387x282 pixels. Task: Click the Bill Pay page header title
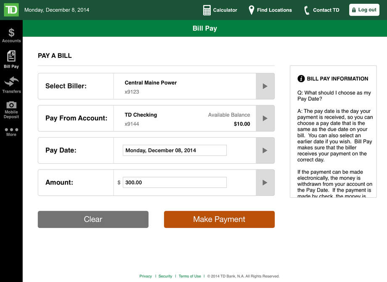click(205, 28)
